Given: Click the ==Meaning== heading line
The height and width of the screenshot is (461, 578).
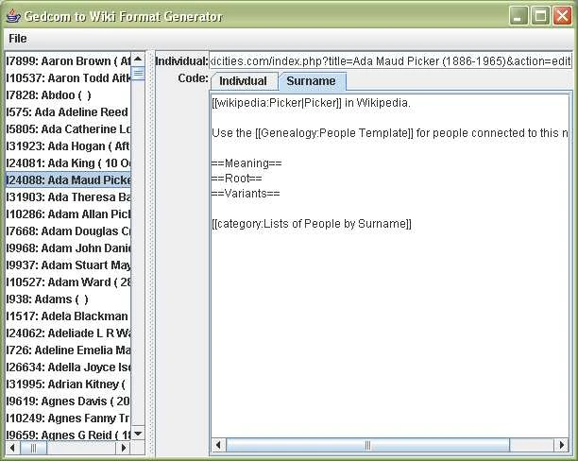Looking at the screenshot, I should tap(246, 163).
